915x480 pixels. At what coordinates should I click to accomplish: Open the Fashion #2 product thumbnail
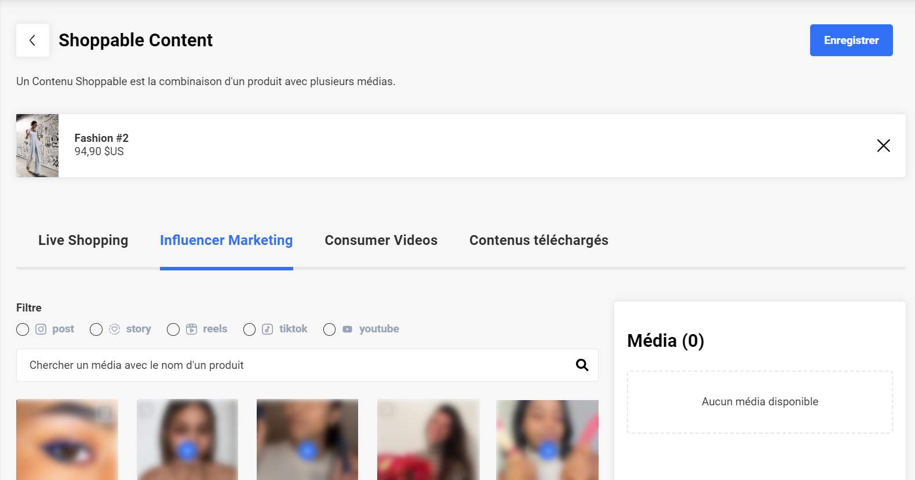tap(37, 145)
